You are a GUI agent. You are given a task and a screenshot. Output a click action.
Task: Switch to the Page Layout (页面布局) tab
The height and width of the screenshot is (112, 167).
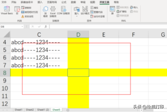point(52,2)
